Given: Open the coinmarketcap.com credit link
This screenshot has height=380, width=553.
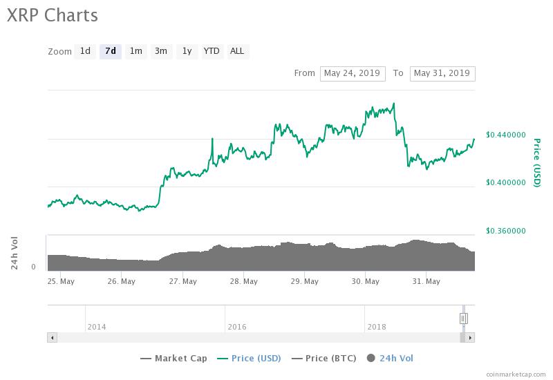Looking at the screenshot, I should [516, 374].
